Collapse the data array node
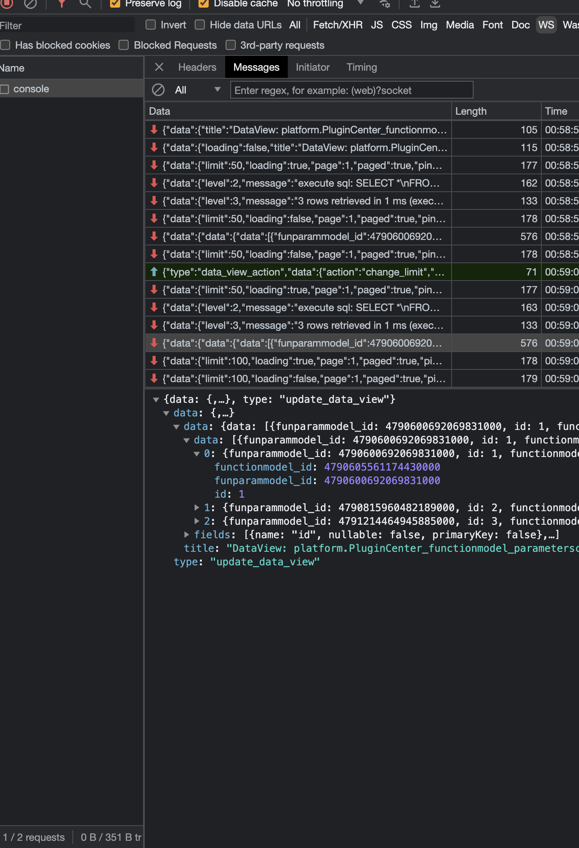 pyautogui.click(x=187, y=440)
